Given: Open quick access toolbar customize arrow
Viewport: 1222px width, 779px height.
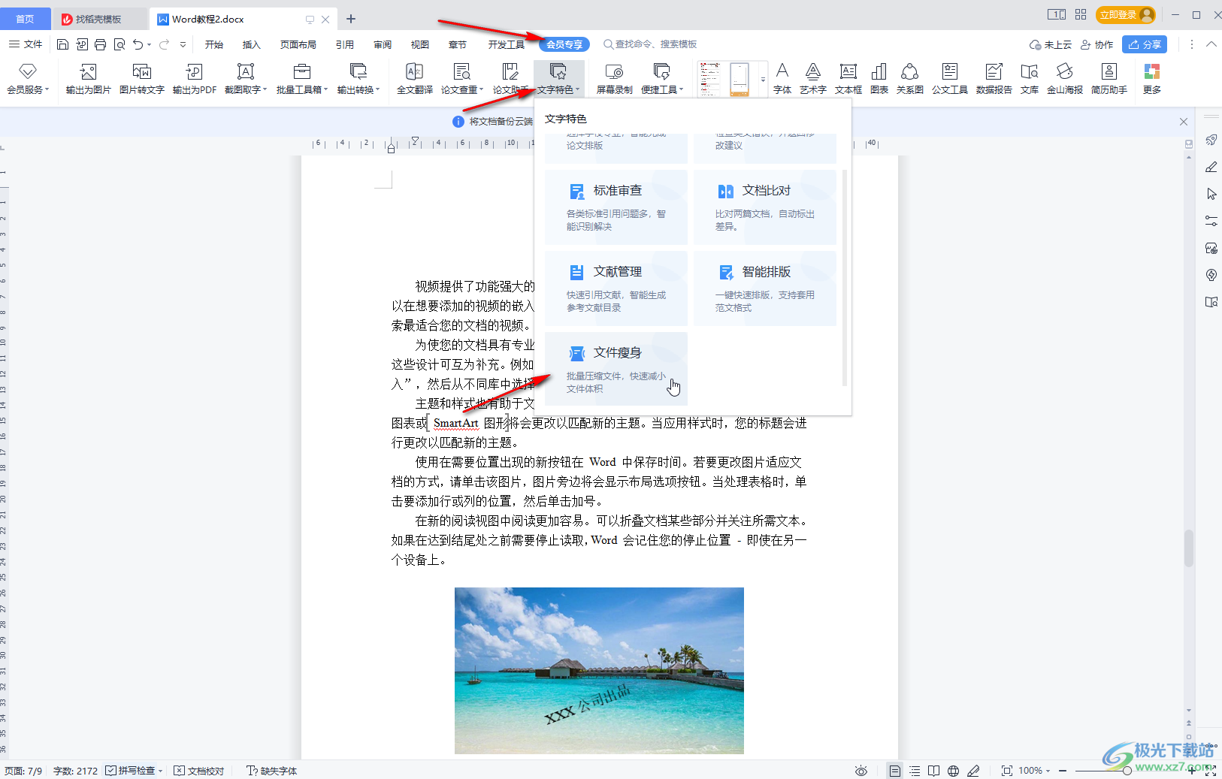Looking at the screenshot, I should point(183,44).
